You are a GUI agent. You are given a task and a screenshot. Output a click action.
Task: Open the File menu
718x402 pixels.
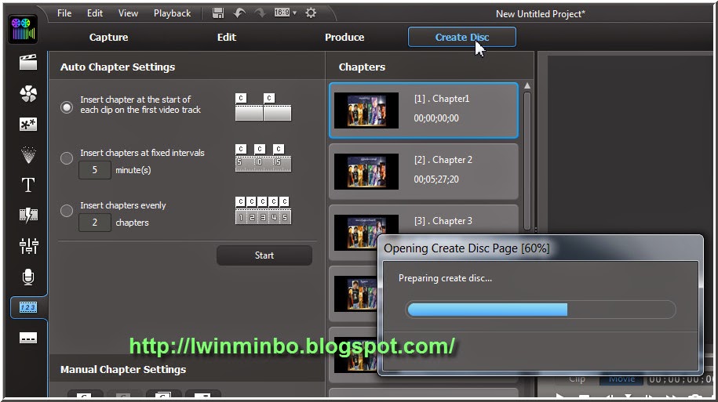coord(64,13)
